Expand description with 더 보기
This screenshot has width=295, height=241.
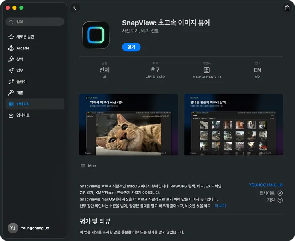pyautogui.click(x=220, y=206)
